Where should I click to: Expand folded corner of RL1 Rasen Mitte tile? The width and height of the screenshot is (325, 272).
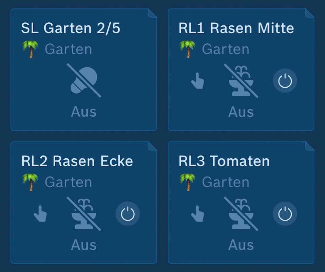point(309,13)
